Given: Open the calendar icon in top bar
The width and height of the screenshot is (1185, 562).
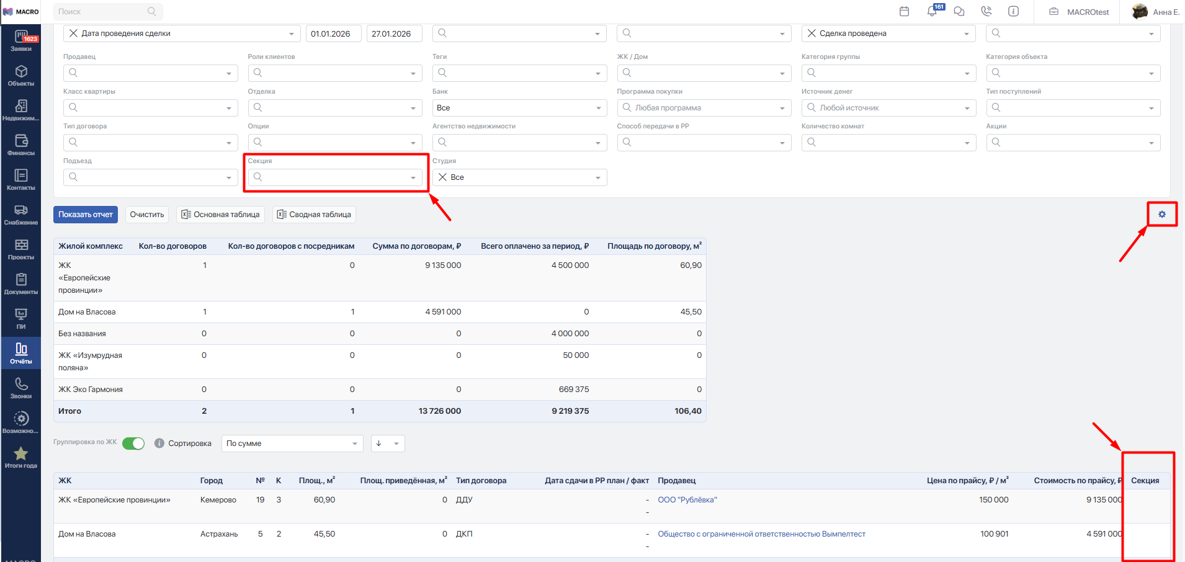Looking at the screenshot, I should [904, 11].
